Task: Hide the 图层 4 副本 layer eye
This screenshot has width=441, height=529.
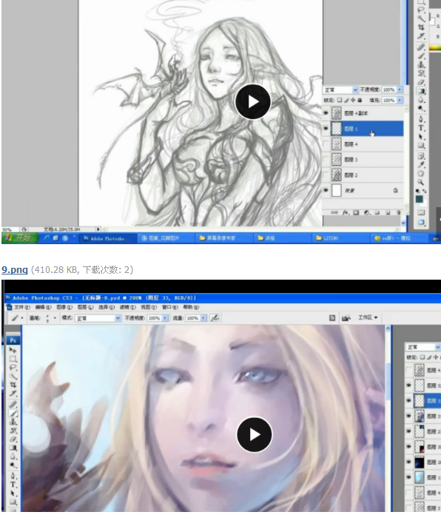Action: pyautogui.click(x=326, y=113)
